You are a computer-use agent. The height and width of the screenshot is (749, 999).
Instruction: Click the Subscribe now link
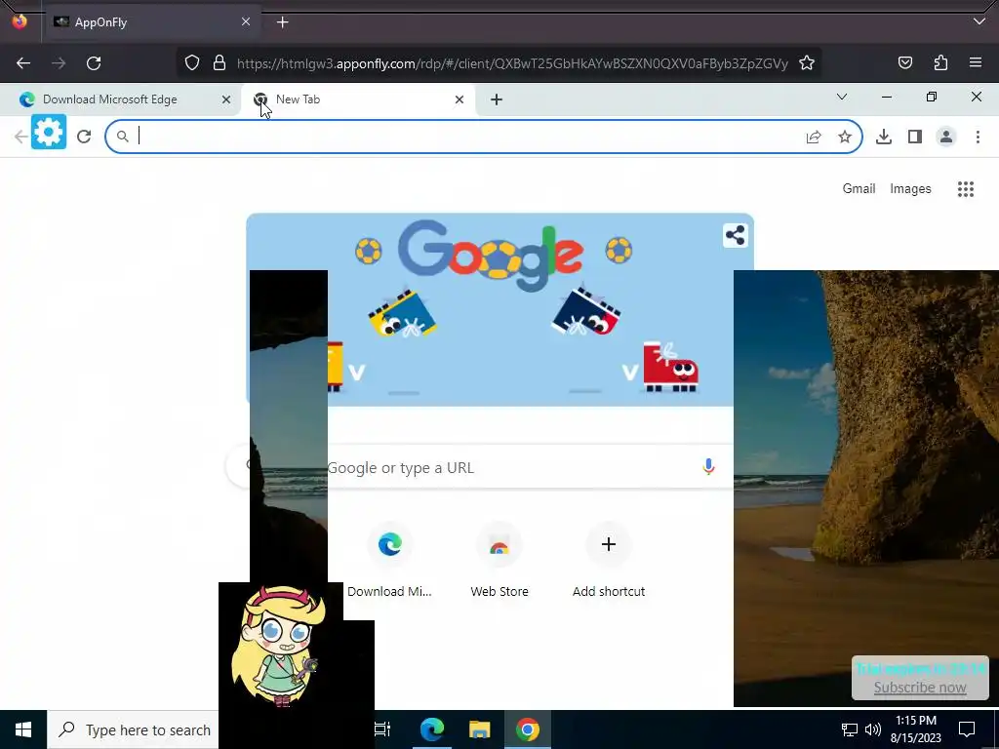point(920,688)
